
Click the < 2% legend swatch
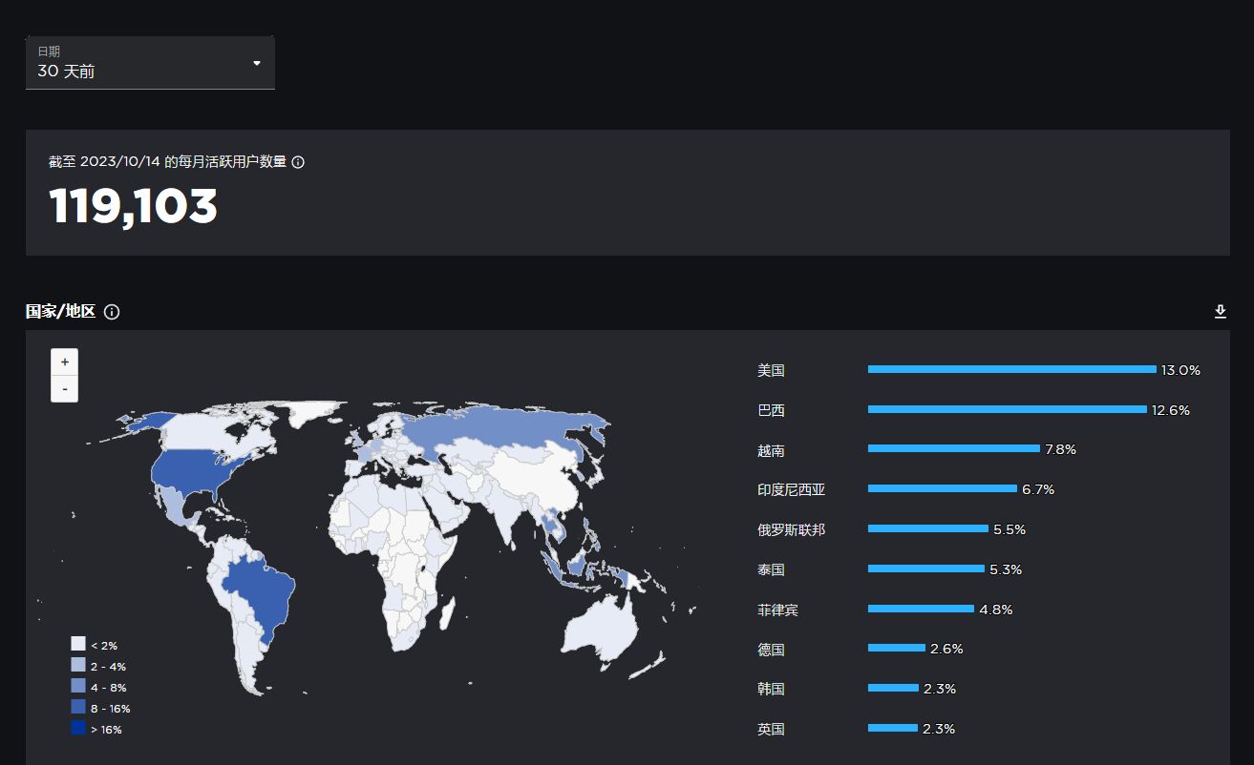[78, 645]
